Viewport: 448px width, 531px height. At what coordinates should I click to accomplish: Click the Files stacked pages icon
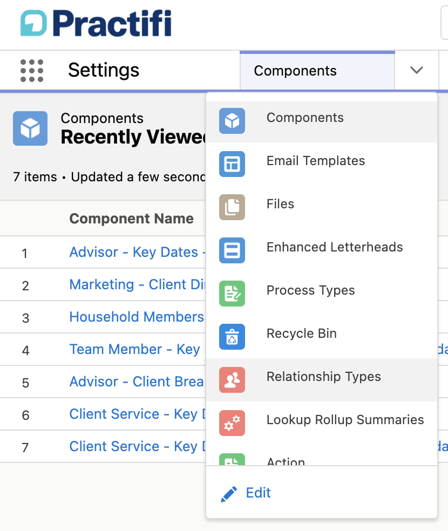point(232,207)
